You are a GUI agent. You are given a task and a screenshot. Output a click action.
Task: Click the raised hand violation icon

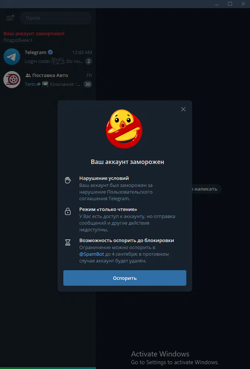point(68,180)
